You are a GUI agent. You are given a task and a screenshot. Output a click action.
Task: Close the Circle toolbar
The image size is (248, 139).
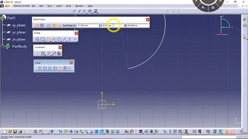tap(71, 63)
